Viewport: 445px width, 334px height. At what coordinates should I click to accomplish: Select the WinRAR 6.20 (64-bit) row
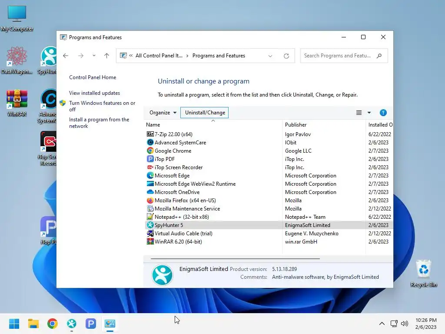(269, 241)
